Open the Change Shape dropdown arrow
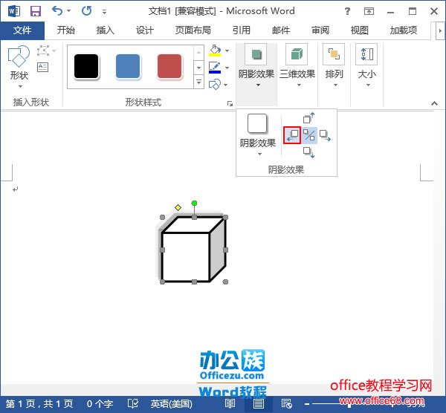 tap(225, 85)
